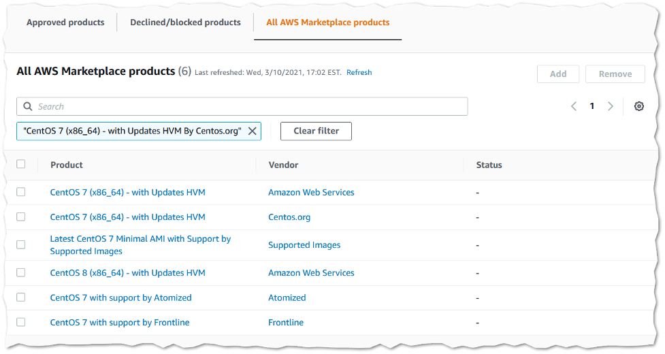
Task: Select the All AWS Marketplace products tab
Action: (x=327, y=22)
